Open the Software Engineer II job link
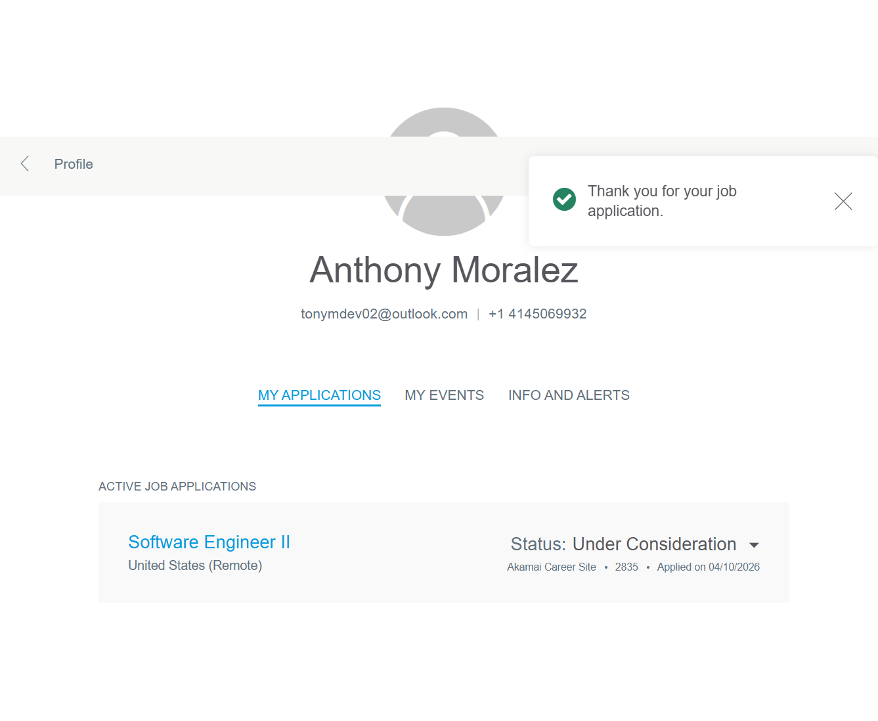The image size is (878, 721). coord(209,542)
